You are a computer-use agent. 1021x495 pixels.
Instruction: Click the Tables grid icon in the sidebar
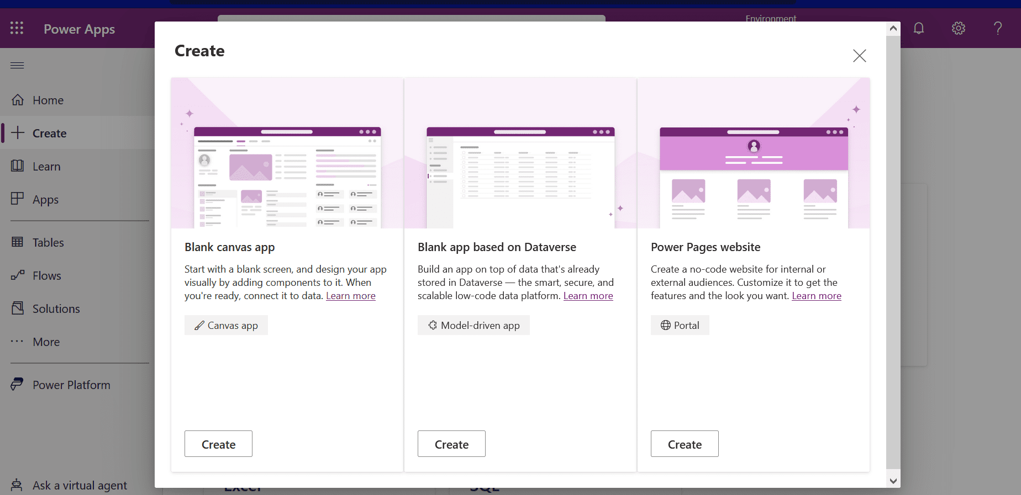coord(18,242)
